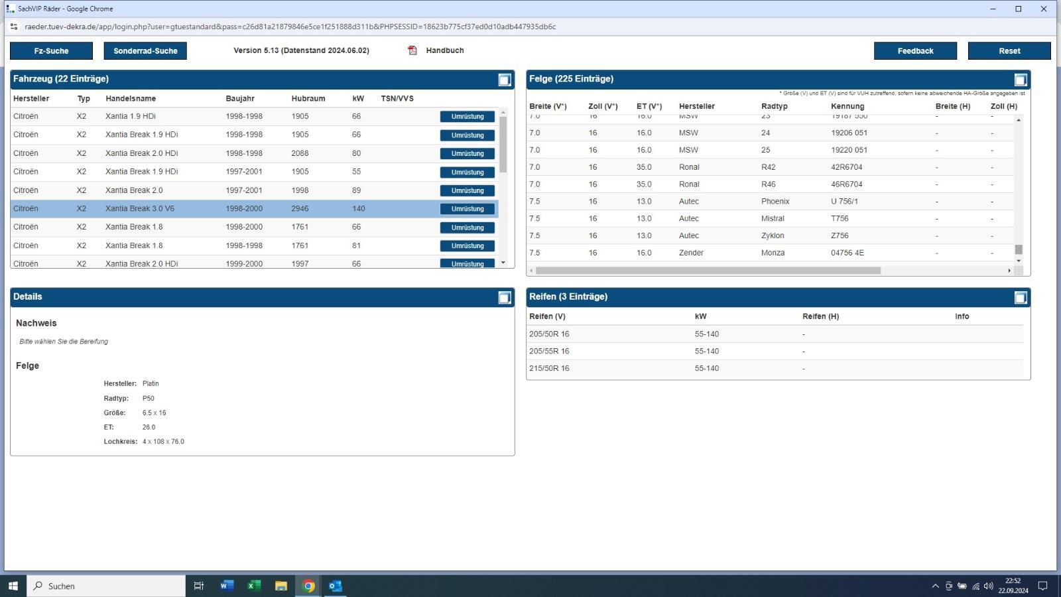Select the Xantia Break 3.0 V6 vehicle row
The height and width of the screenshot is (597, 1061).
point(254,209)
